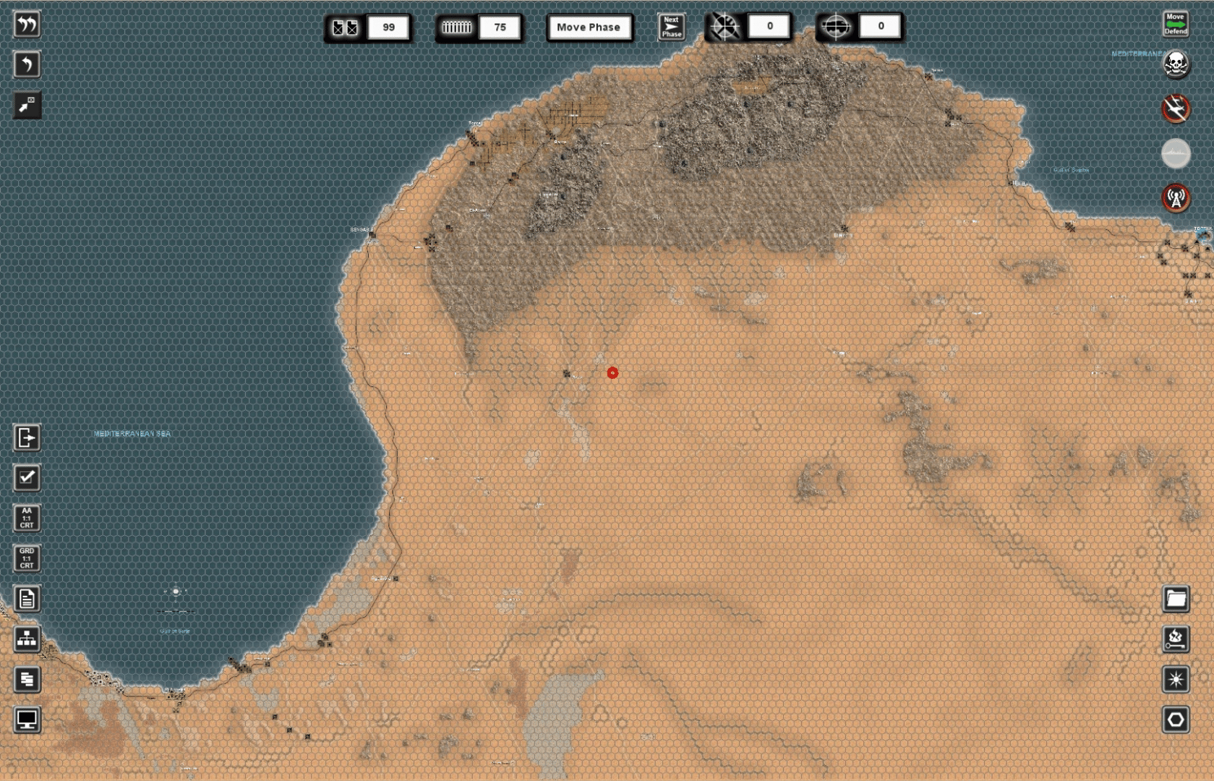Click the exit door arrow icon
The width and height of the screenshot is (1214, 781).
click(x=27, y=438)
